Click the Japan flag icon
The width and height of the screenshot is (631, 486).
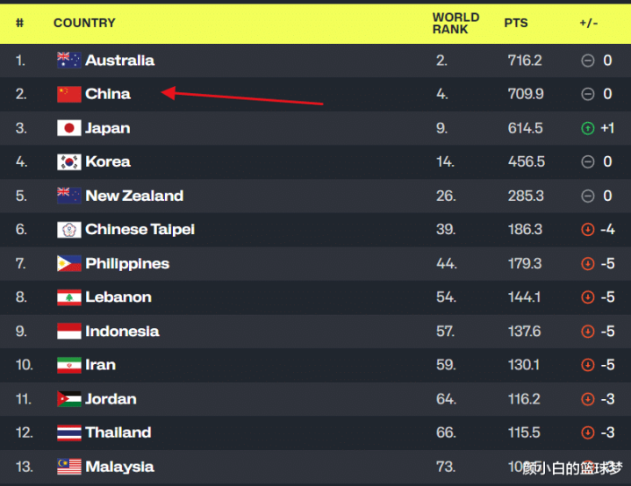pos(68,128)
